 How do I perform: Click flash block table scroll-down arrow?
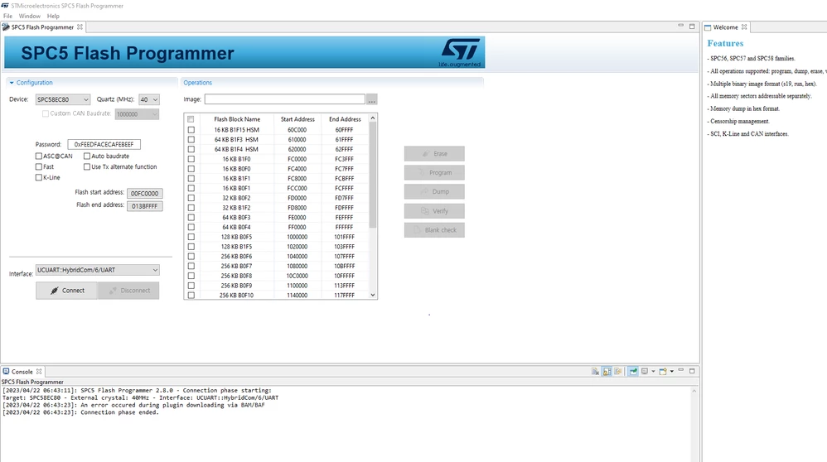tap(373, 295)
